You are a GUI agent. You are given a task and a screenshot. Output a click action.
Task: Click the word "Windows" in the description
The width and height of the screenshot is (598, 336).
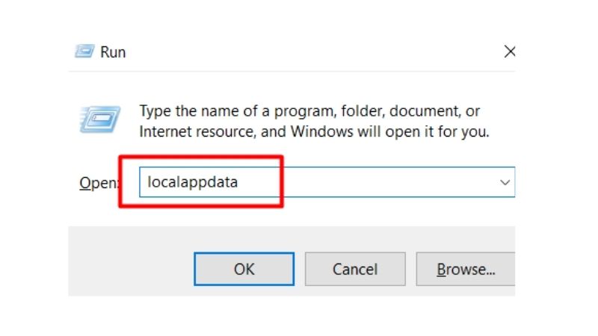coord(322,132)
